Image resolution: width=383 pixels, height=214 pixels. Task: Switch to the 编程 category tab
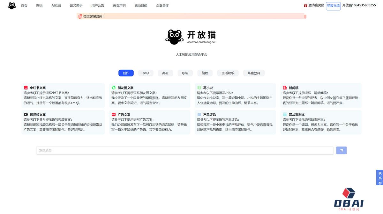205,73
